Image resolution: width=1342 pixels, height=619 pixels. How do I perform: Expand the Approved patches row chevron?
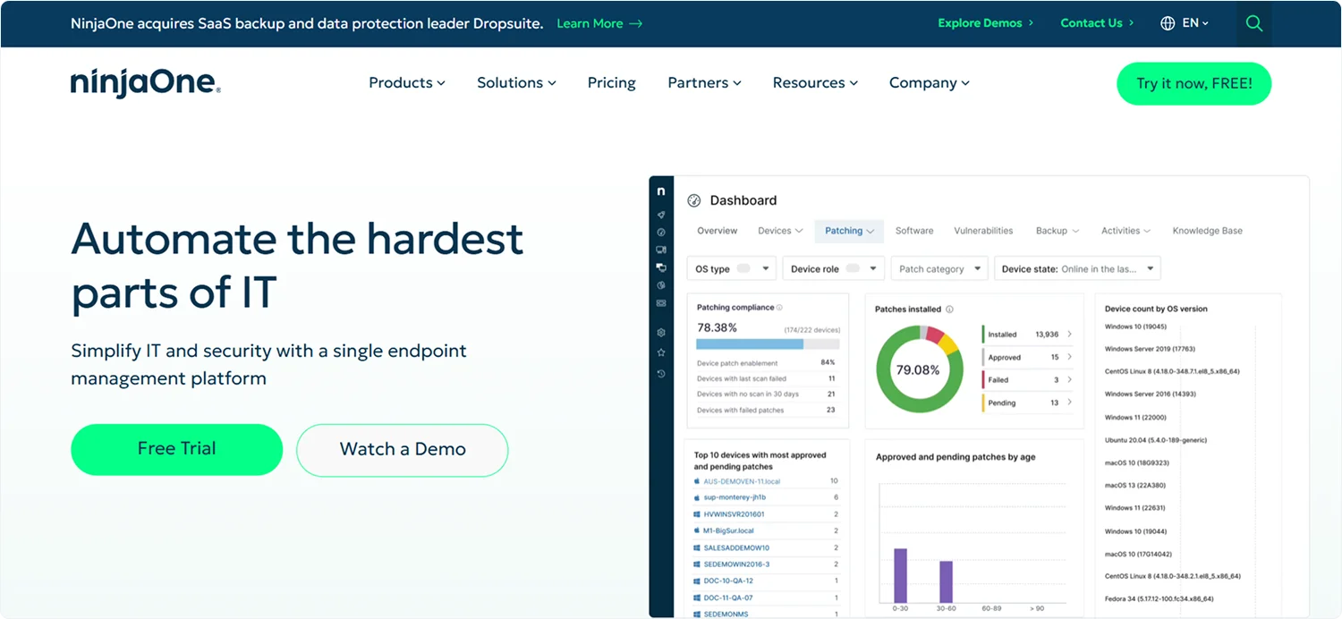pos(1070,357)
